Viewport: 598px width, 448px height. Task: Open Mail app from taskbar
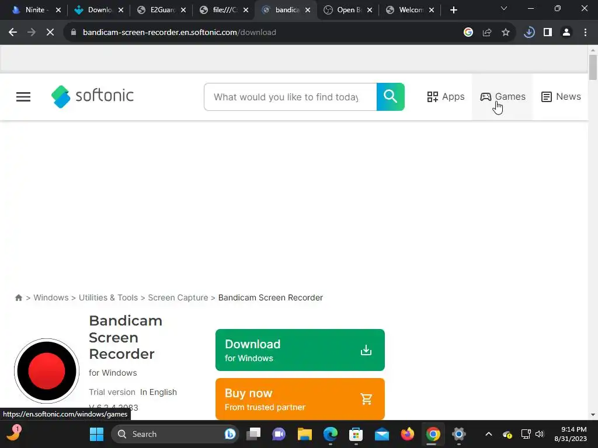(382, 434)
